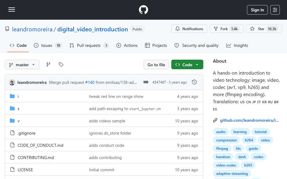Select the h265 topic tag

(248, 165)
